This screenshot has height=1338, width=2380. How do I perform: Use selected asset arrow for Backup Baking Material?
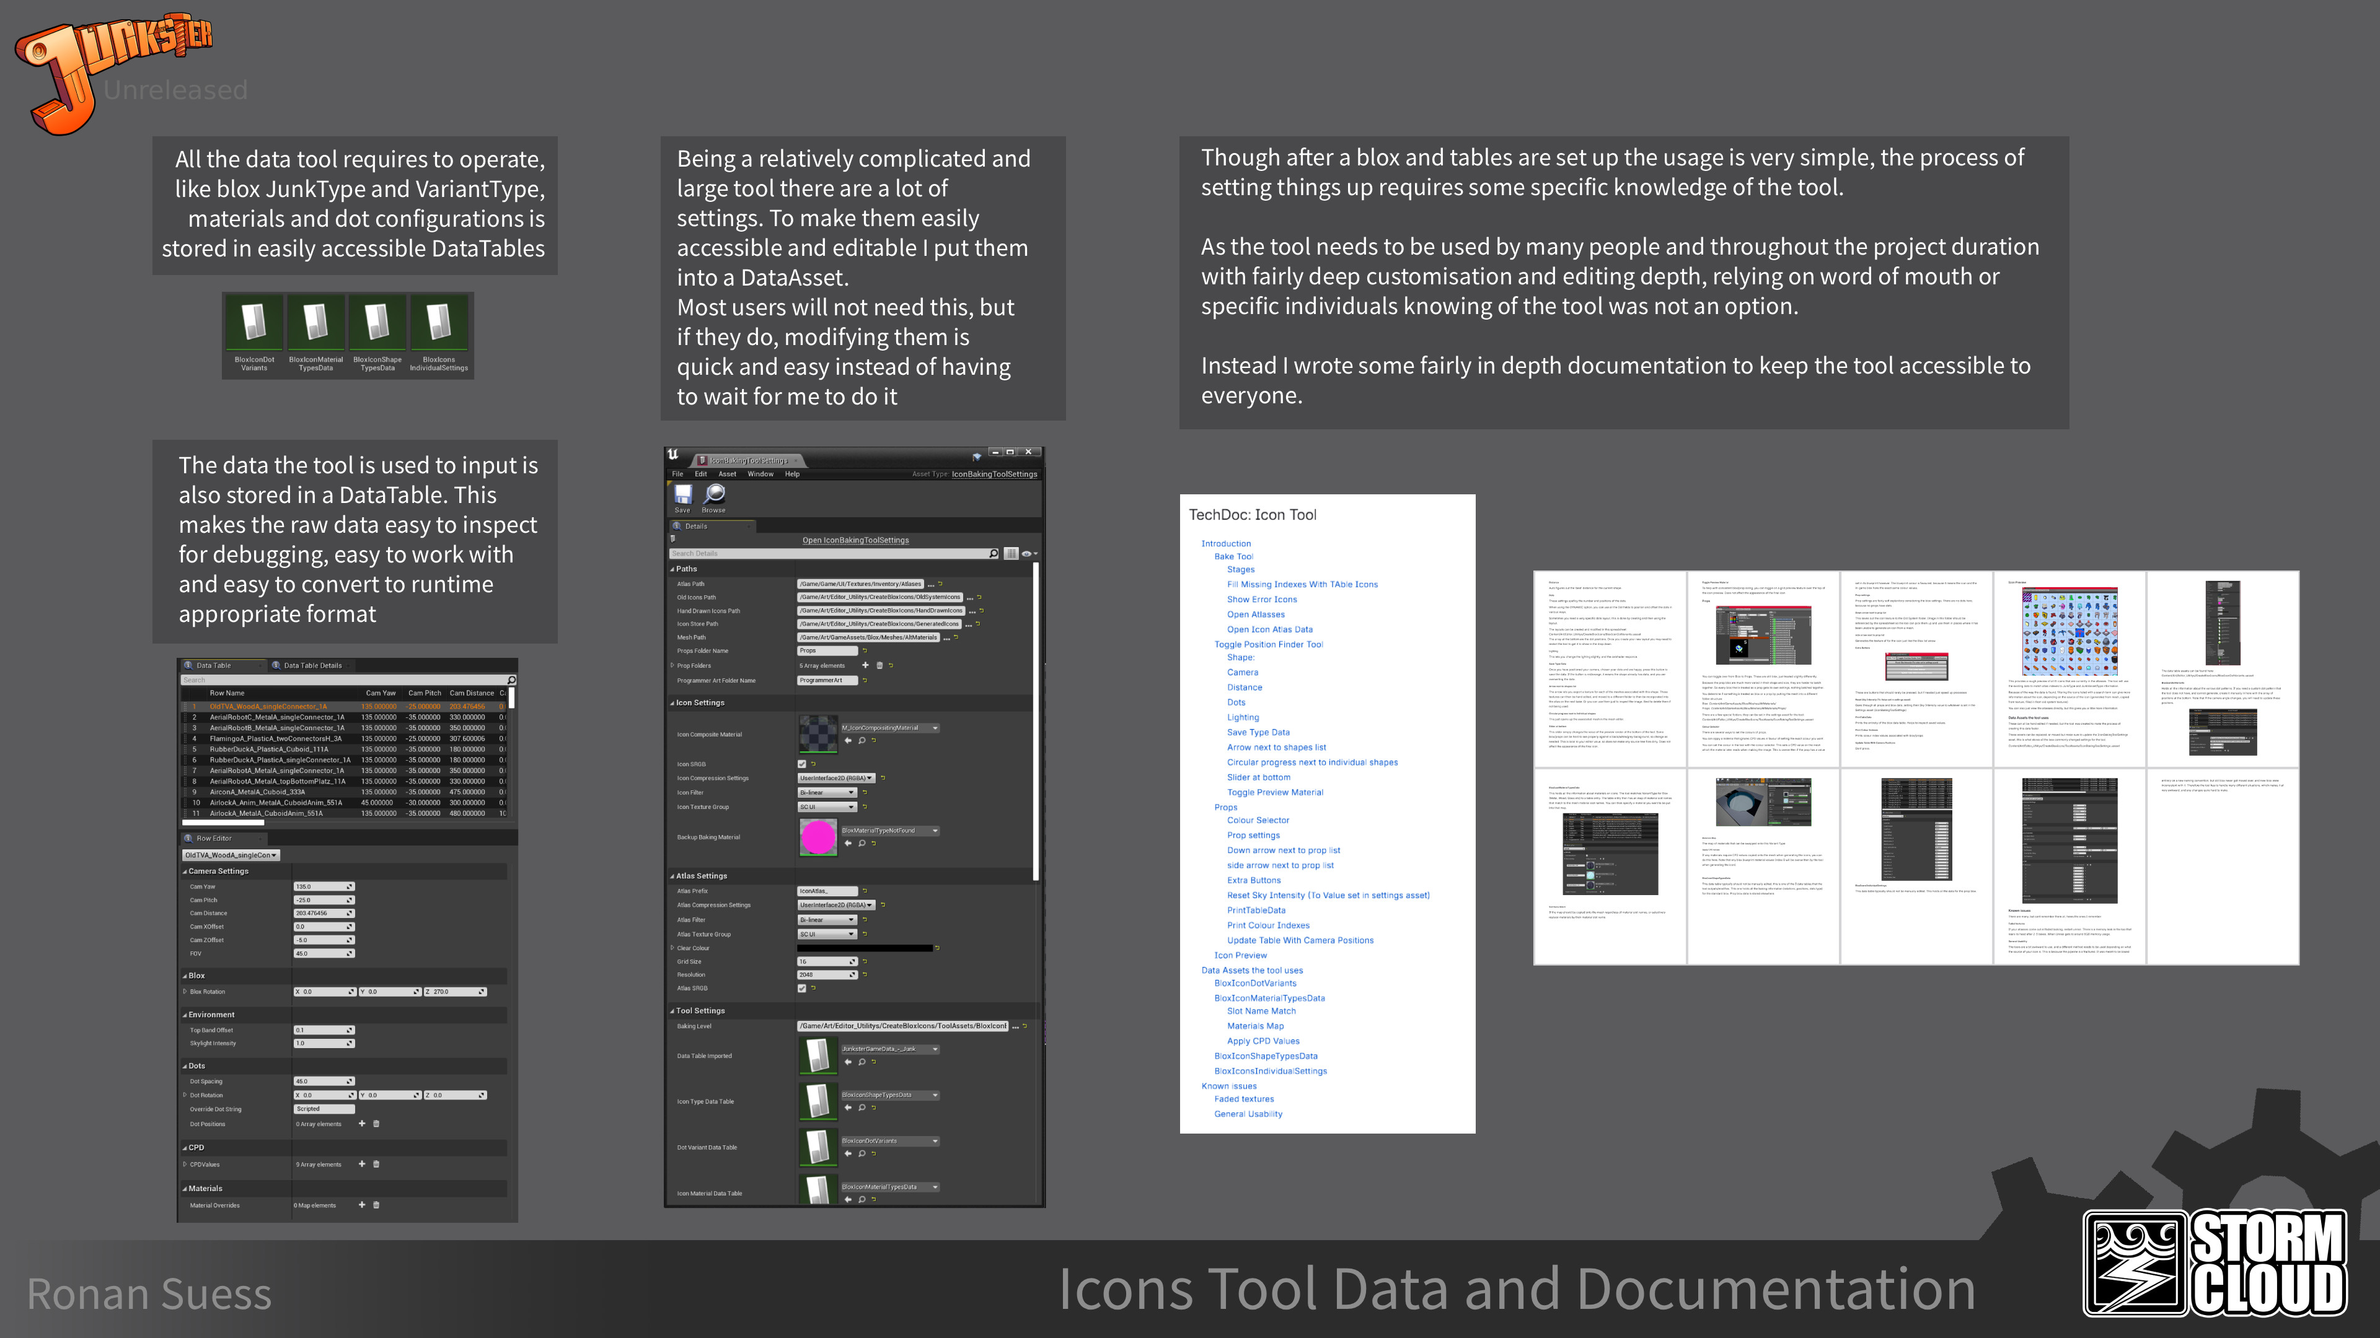848,844
